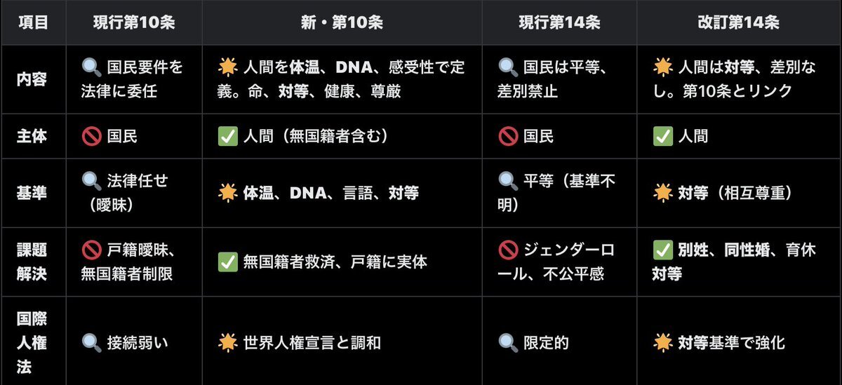Viewport: 842px width, 385px height.
Task: Click sun icon next to 対等基準で強化
Action: click(x=662, y=342)
